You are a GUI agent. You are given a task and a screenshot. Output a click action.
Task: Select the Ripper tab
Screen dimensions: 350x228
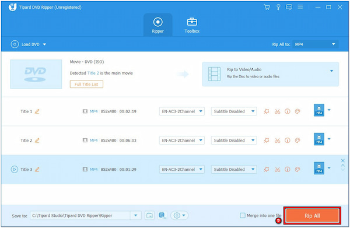(x=158, y=25)
